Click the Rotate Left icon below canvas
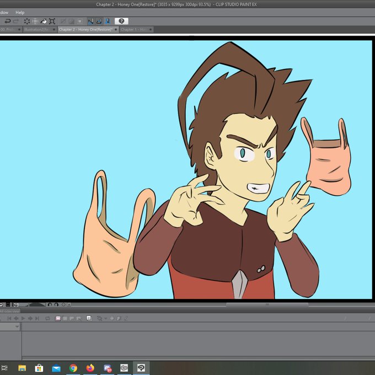This screenshot has width=375, height=375. (50, 304)
